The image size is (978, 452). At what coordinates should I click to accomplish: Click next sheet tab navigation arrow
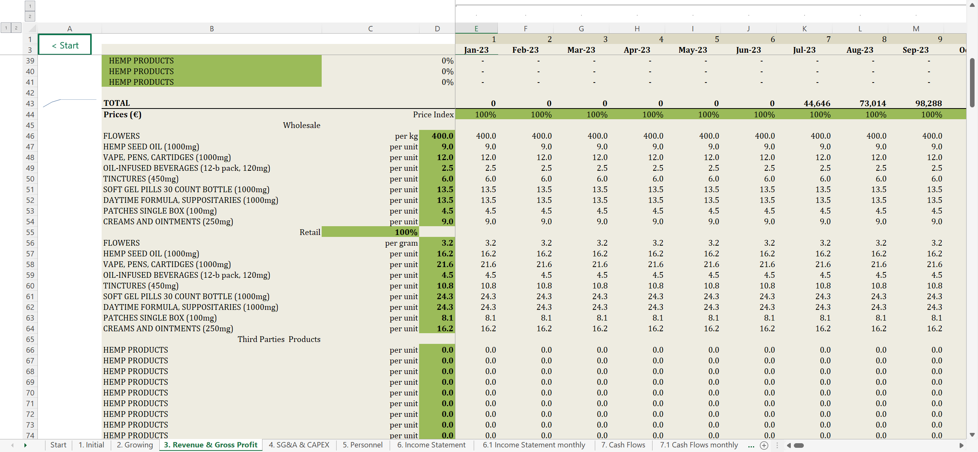(25, 445)
